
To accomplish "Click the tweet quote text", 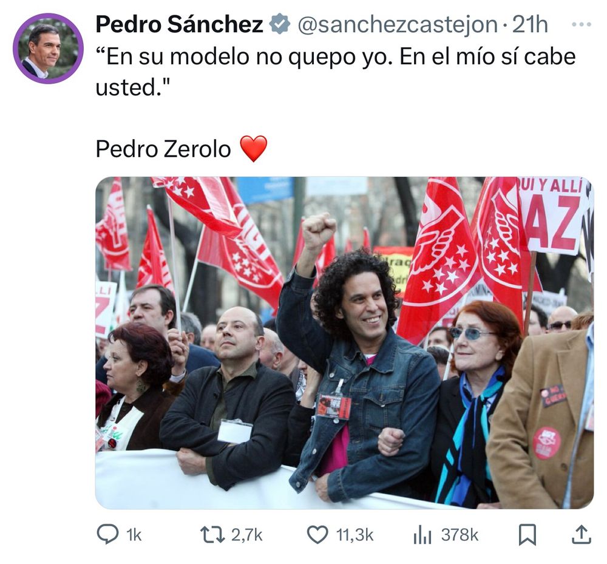I will (x=336, y=72).
